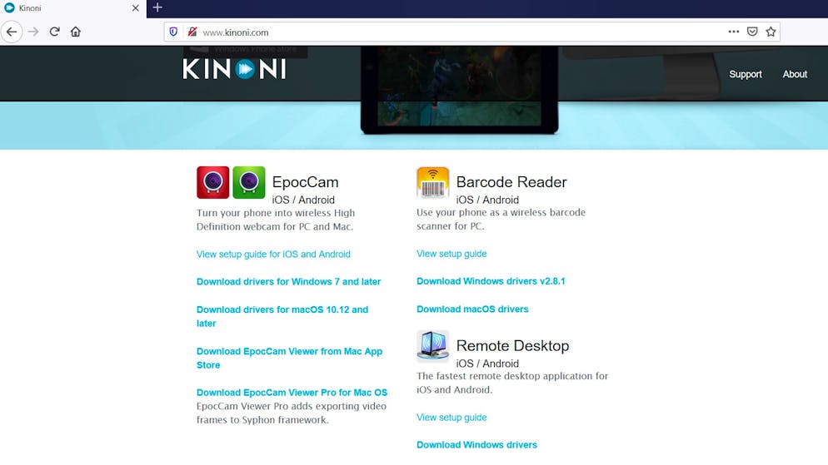Click the Kinoni logo in the header
Viewport: 828px width, 465px height.
tap(234, 69)
